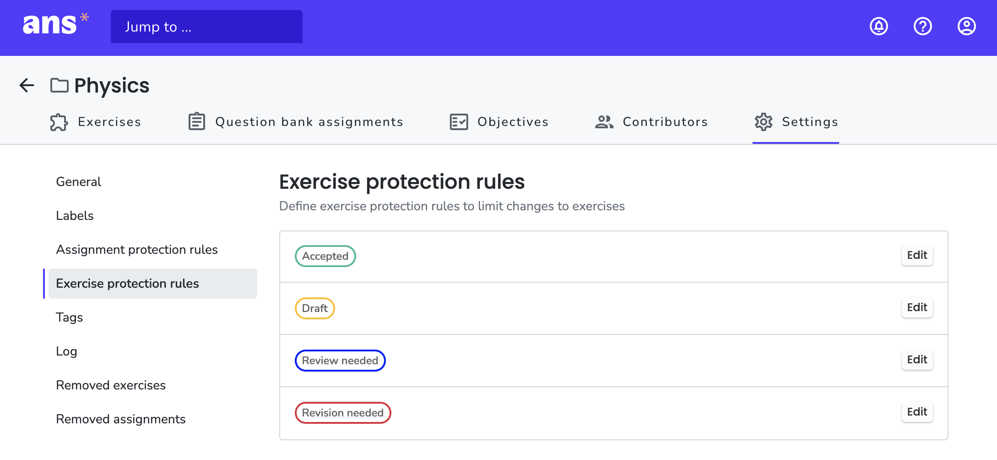Go back using the arrow button
Viewport: 997px width, 460px height.
[26, 85]
